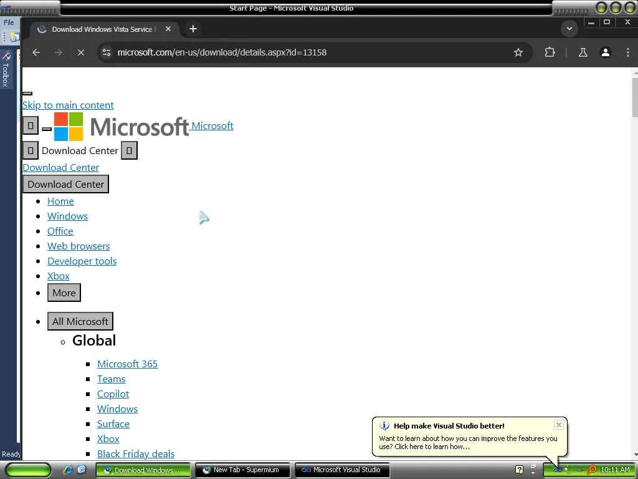Expand the All Microsoft button

(80, 321)
